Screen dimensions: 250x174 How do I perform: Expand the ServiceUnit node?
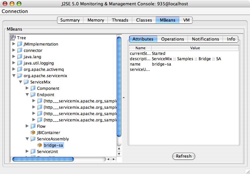[27, 151]
